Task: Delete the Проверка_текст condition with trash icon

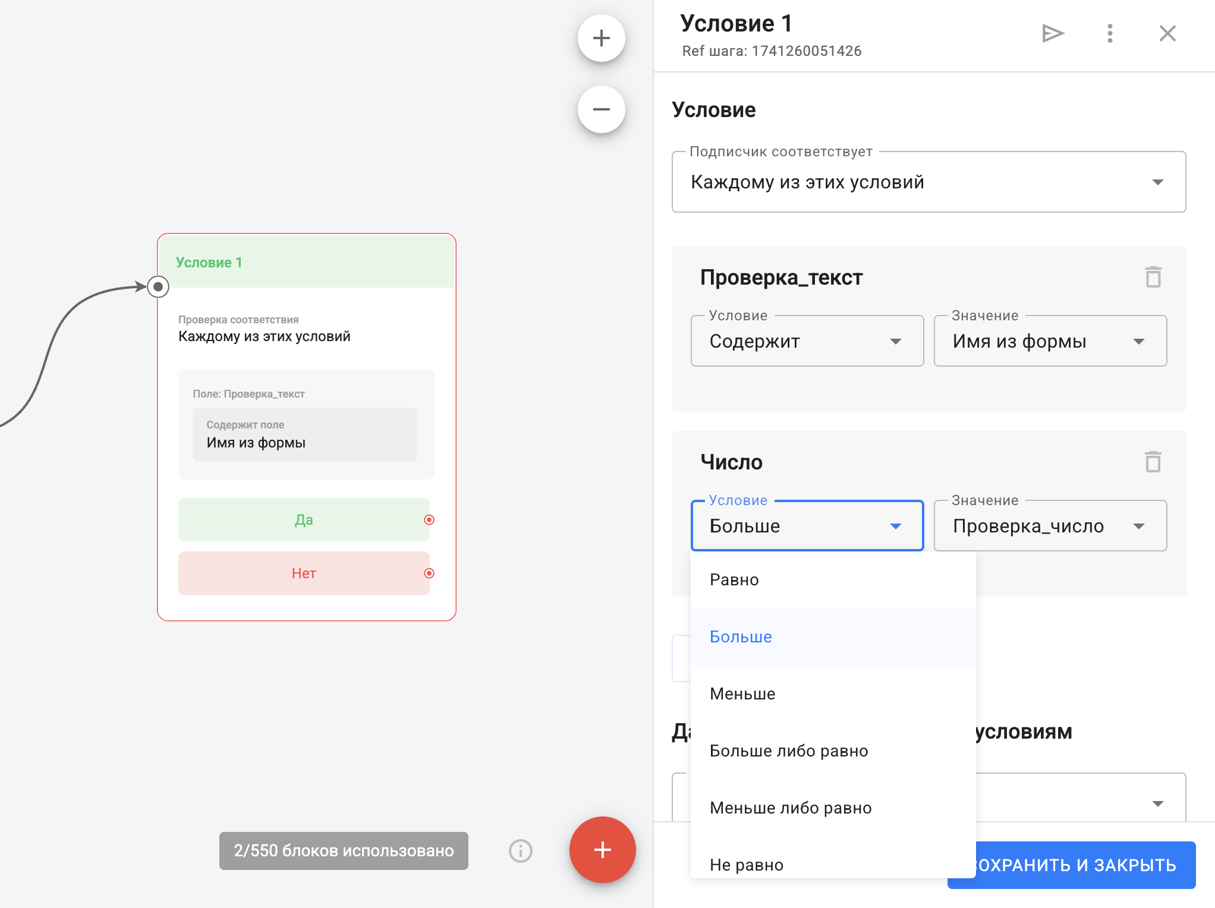Action: [1153, 277]
